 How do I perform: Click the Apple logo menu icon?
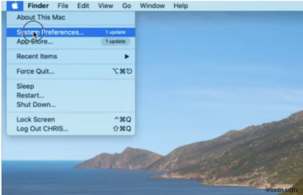(15, 6)
